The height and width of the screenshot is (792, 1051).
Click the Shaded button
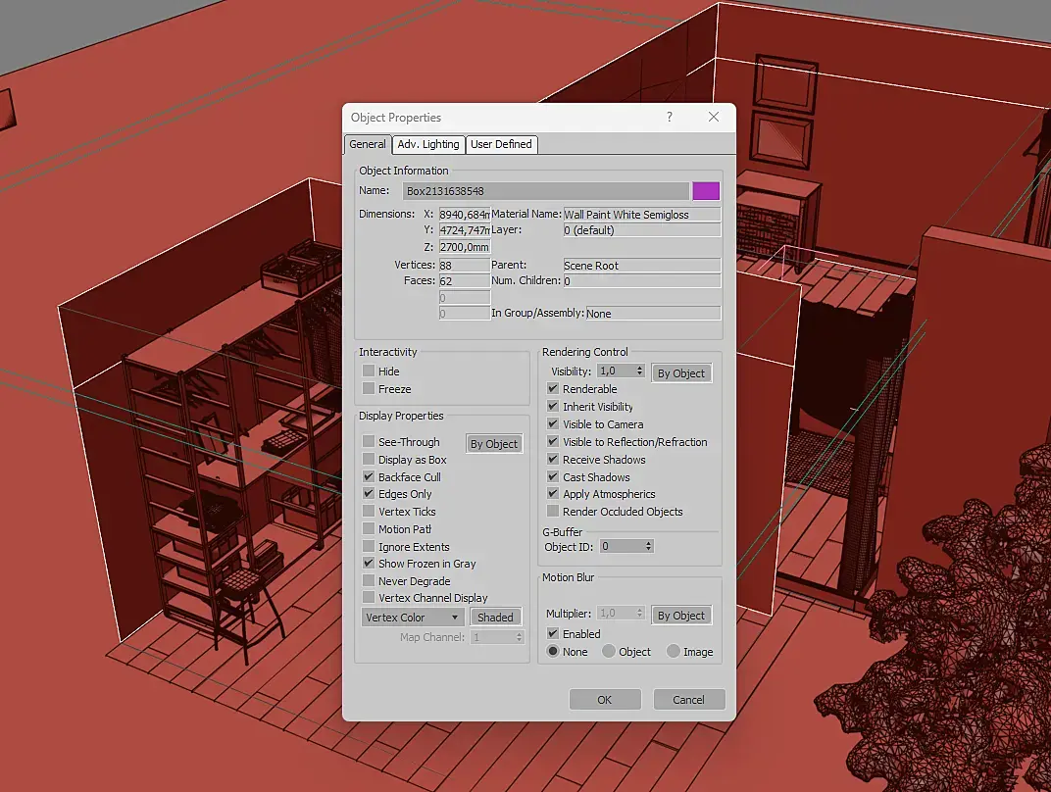[x=495, y=618]
